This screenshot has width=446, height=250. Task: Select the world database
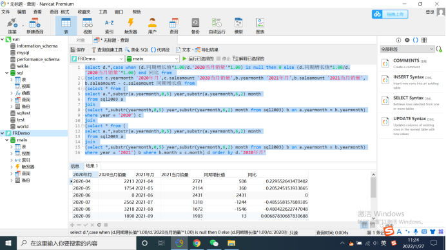(23, 127)
